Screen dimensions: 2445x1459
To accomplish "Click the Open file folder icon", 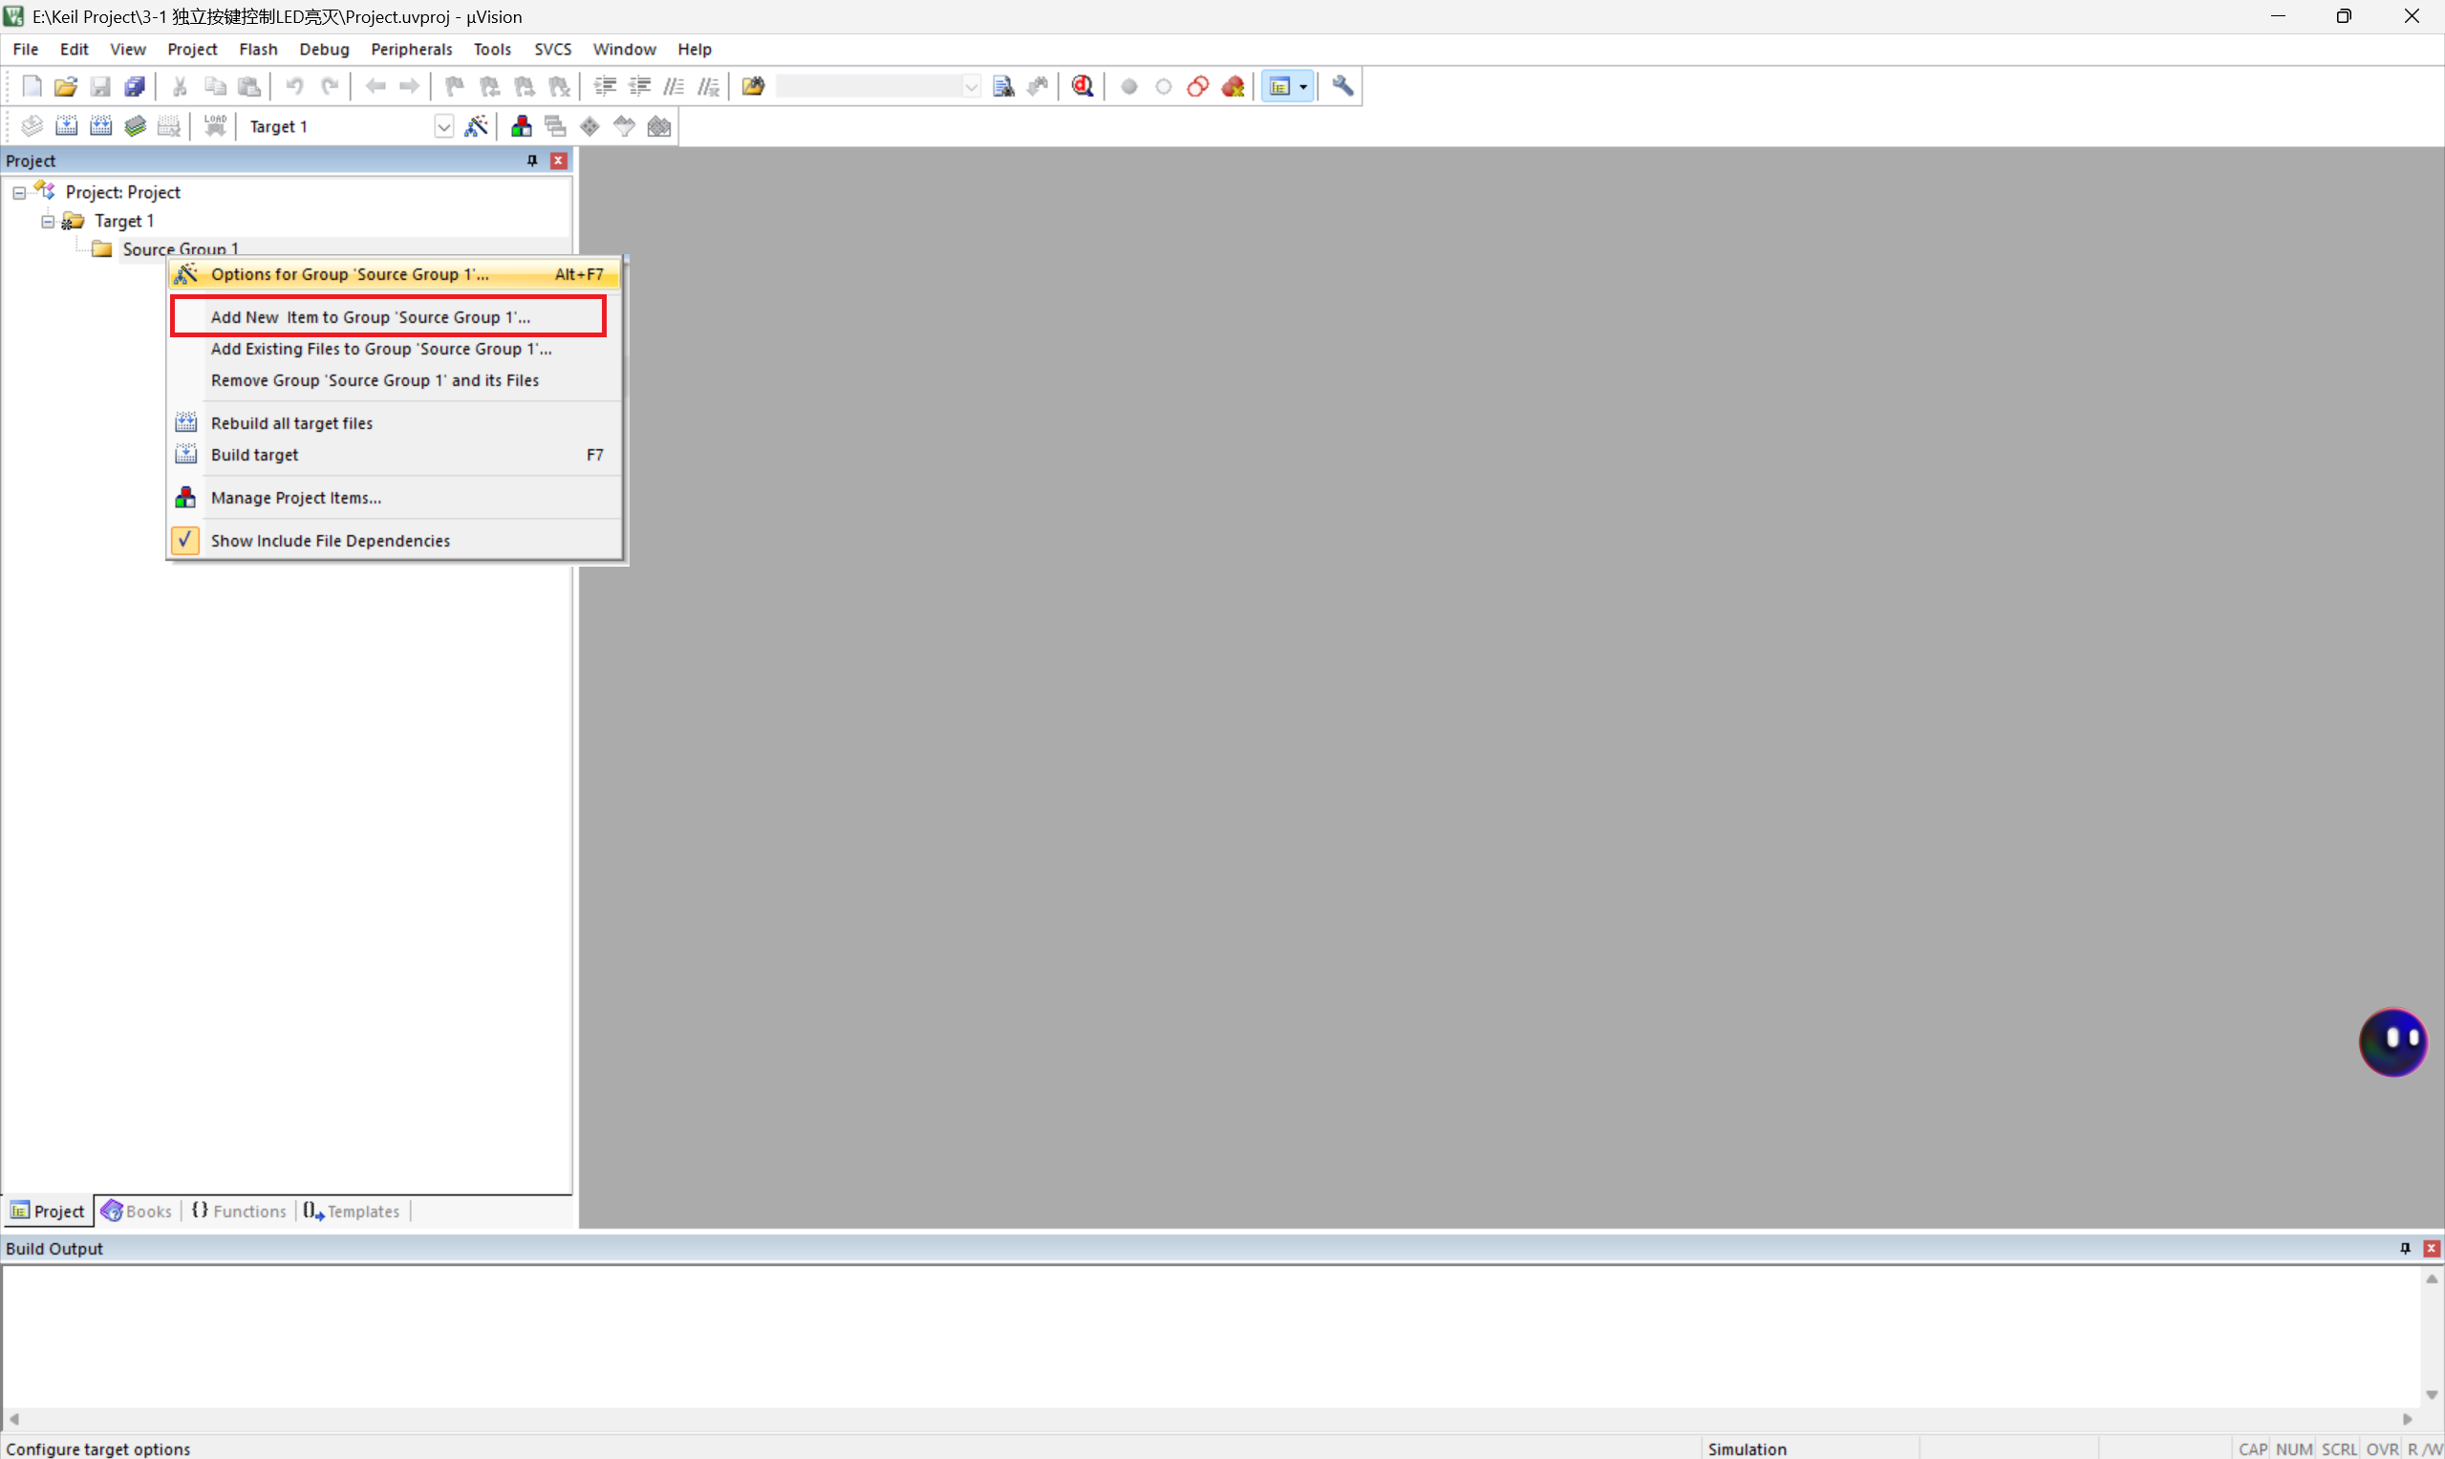I will tap(66, 87).
